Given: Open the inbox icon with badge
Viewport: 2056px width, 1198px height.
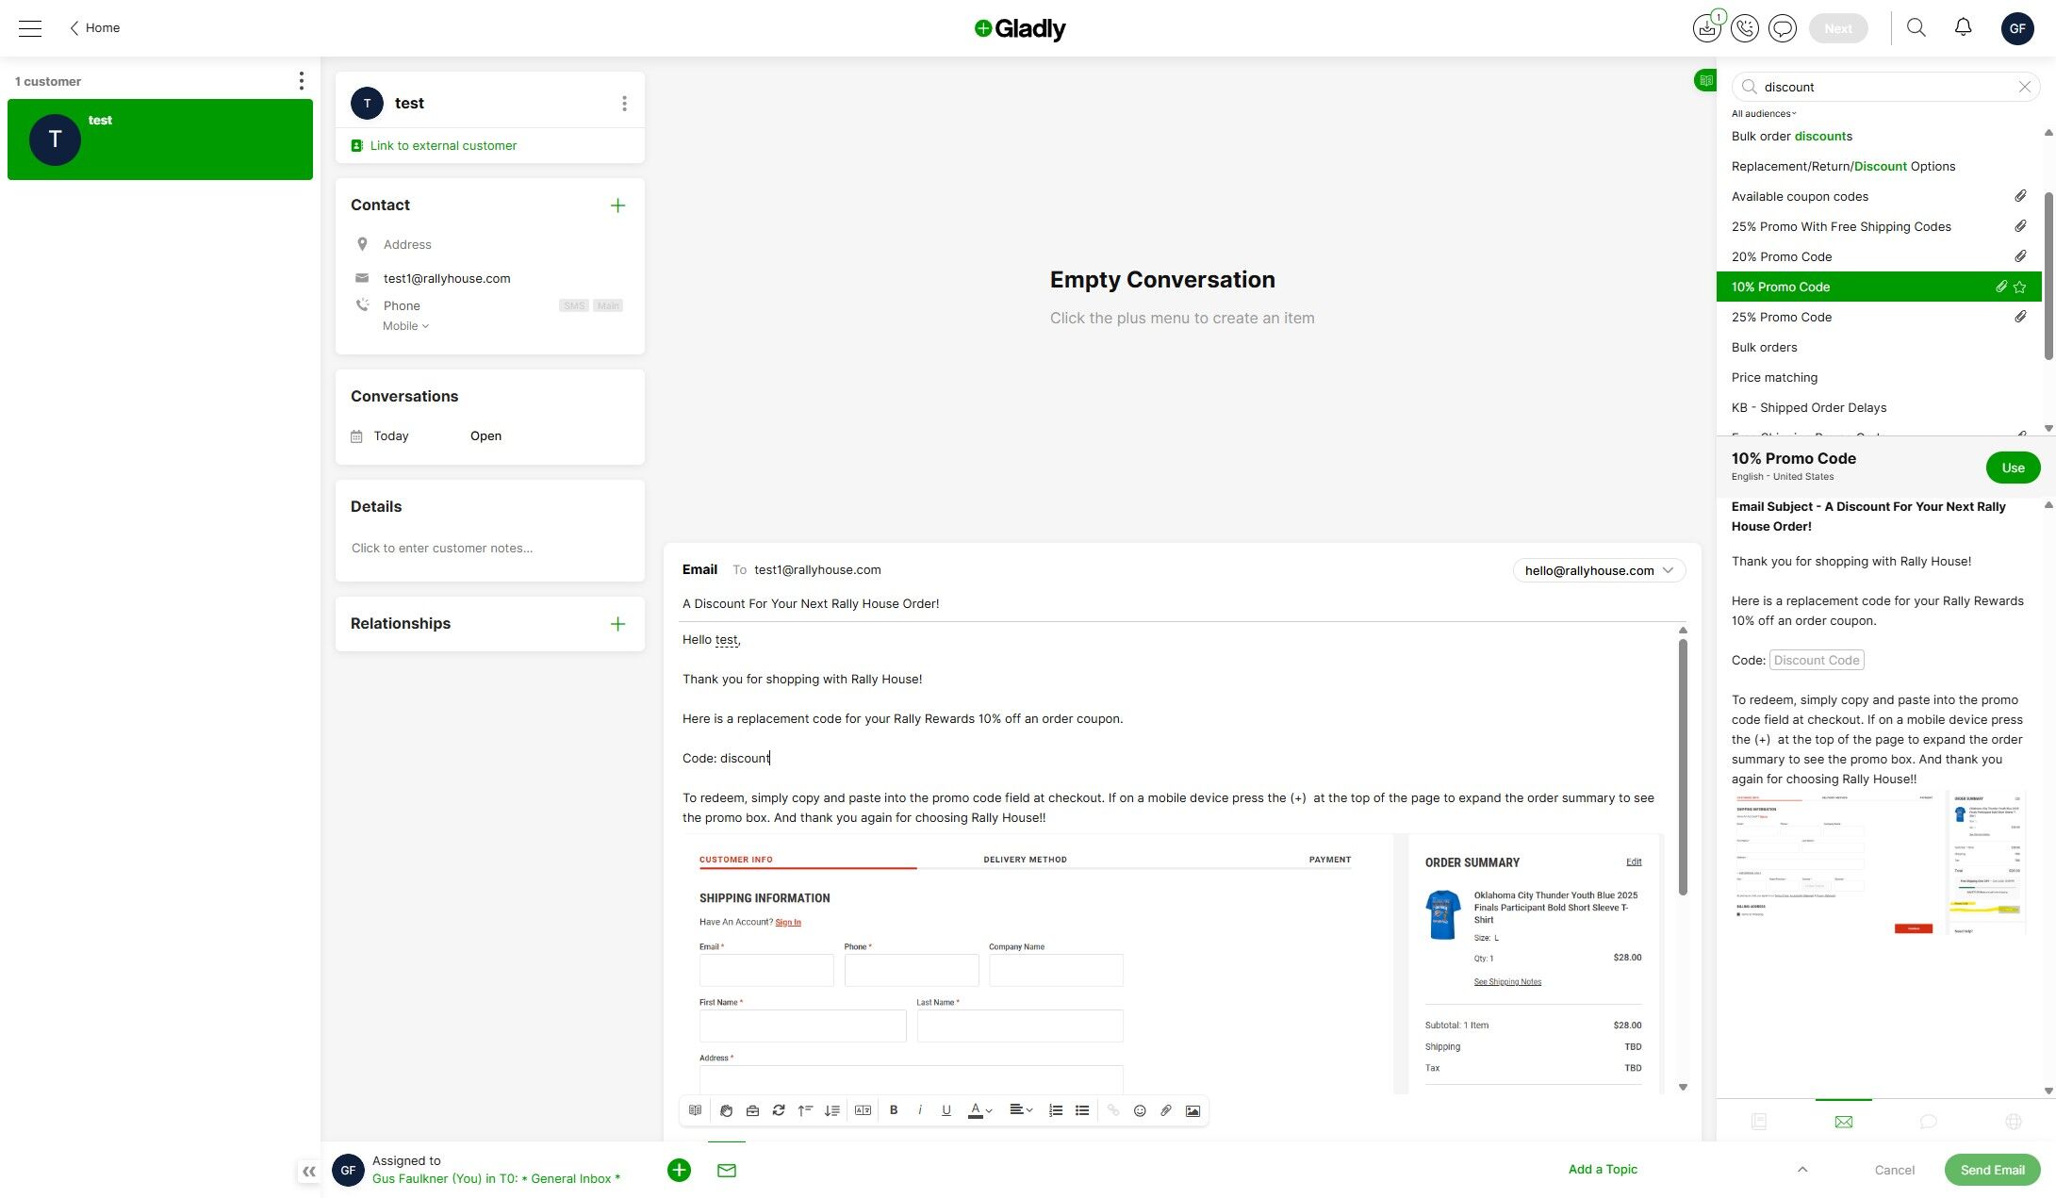Looking at the screenshot, I should pos(1706,28).
